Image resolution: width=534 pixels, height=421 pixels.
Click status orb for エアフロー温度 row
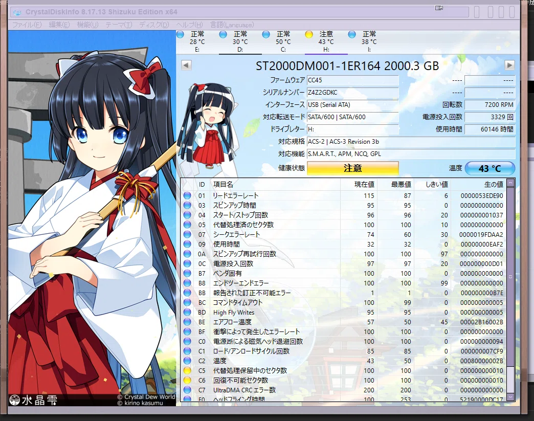point(187,322)
